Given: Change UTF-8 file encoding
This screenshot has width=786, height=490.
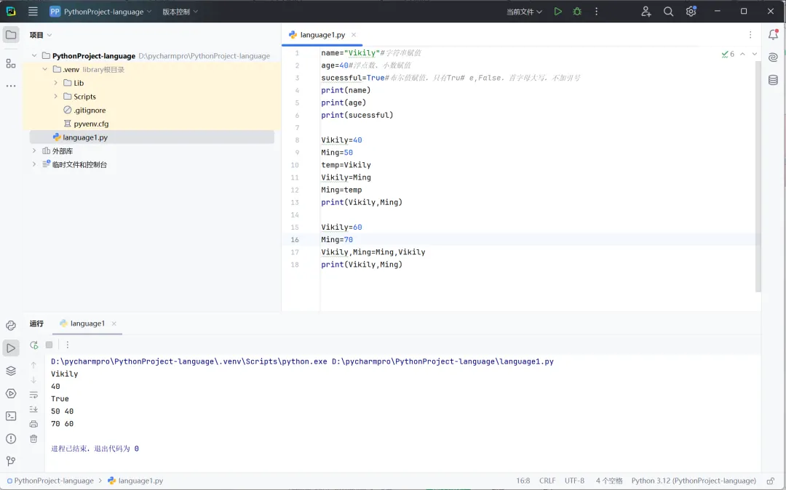Looking at the screenshot, I should (574, 481).
